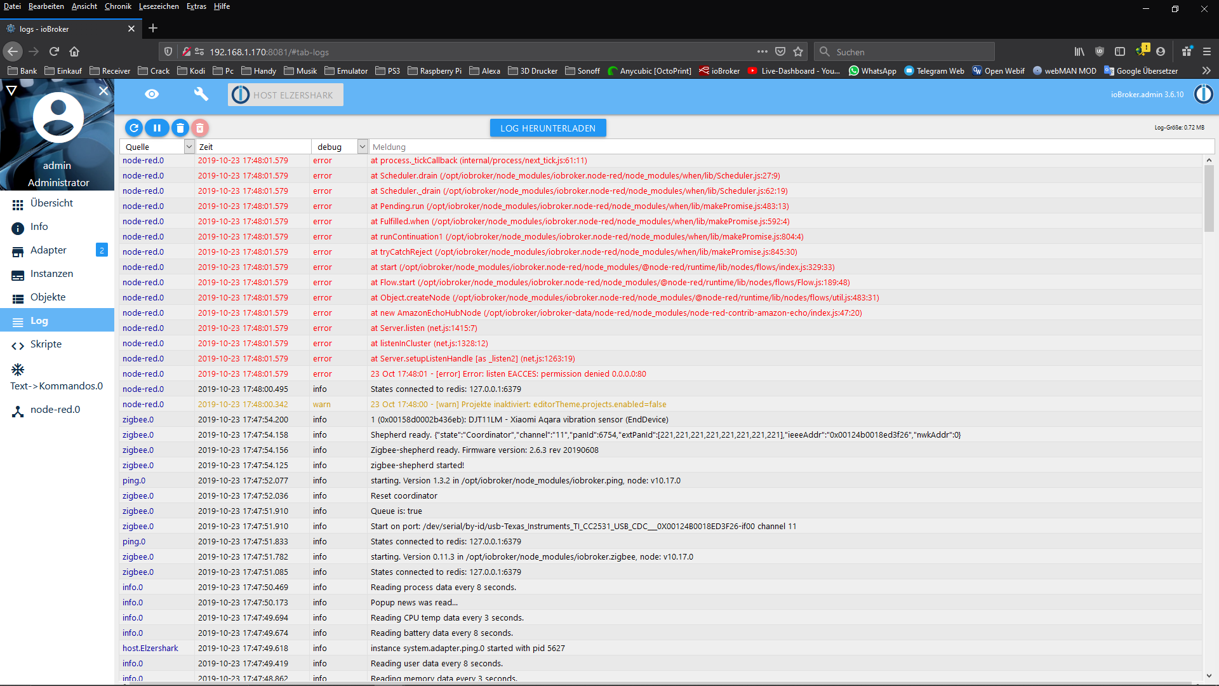Download the log with LOG HERUNTERLADEN

[548, 128]
